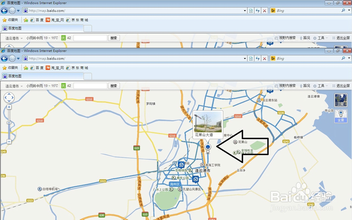Open 淘宝网 bookmark in the front window
This screenshot has height=220, width=352.
point(55,68)
